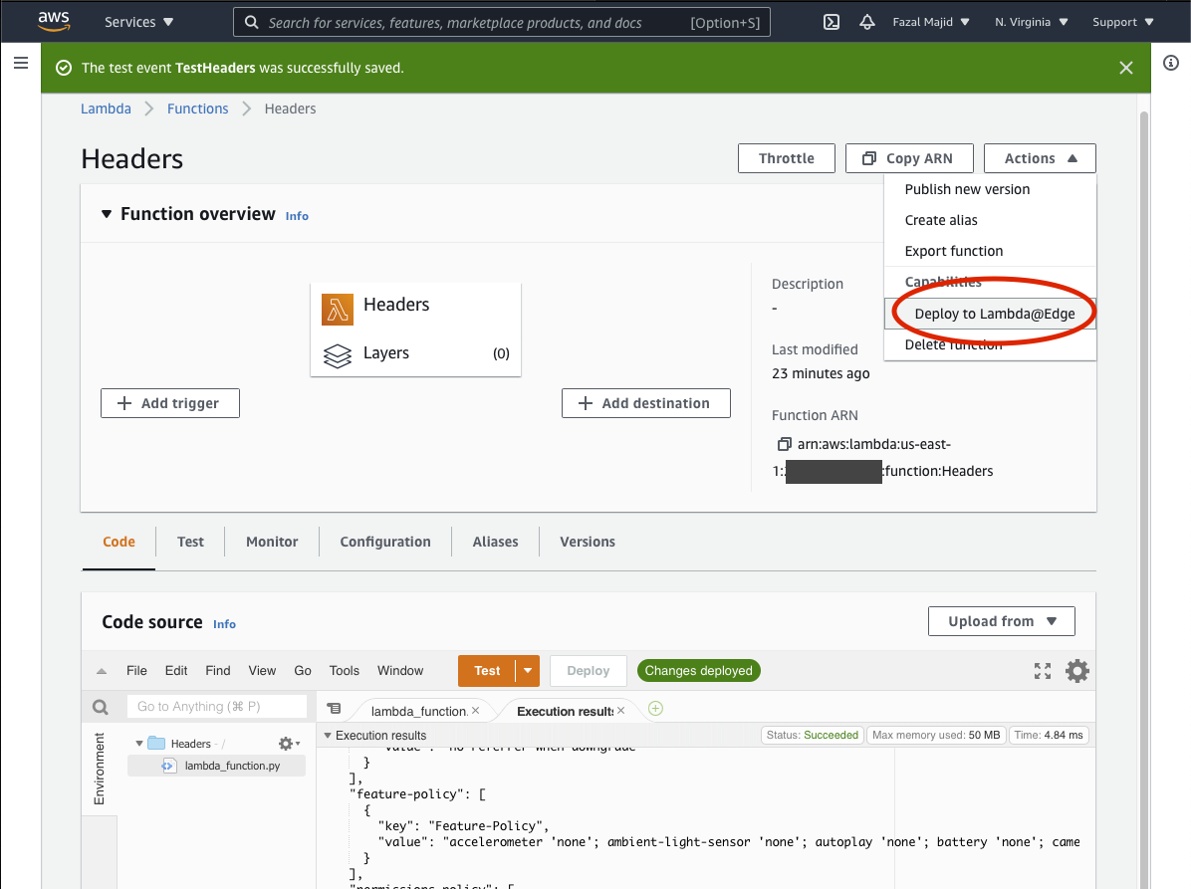Open the notifications bell
The height and width of the screenshot is (889, 1191).
coord(866,22)
